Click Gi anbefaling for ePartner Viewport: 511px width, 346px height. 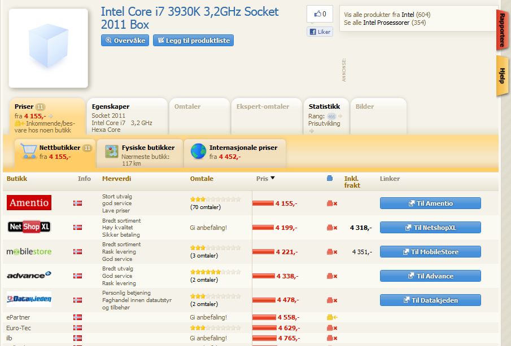tap(208, 317)
